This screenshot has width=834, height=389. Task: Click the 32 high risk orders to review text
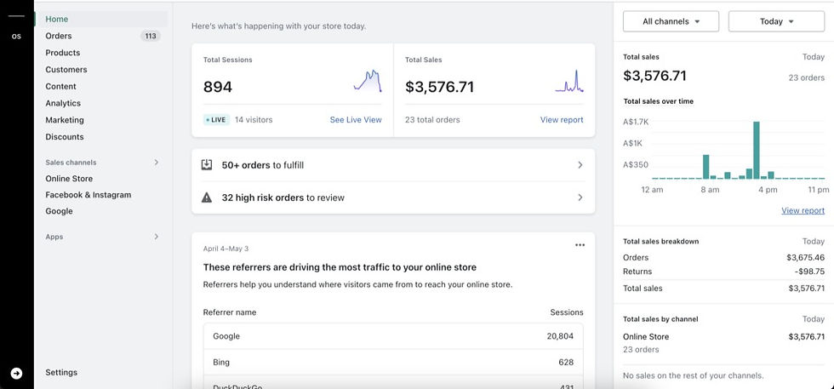tap(283, 197)
